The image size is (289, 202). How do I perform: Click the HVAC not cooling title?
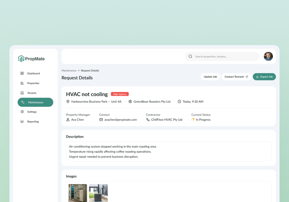(x=87, y=94)
